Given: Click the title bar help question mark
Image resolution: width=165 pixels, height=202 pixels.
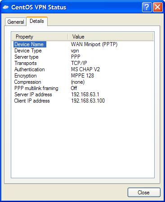Looking at the screenshot, I should [147, 7].
